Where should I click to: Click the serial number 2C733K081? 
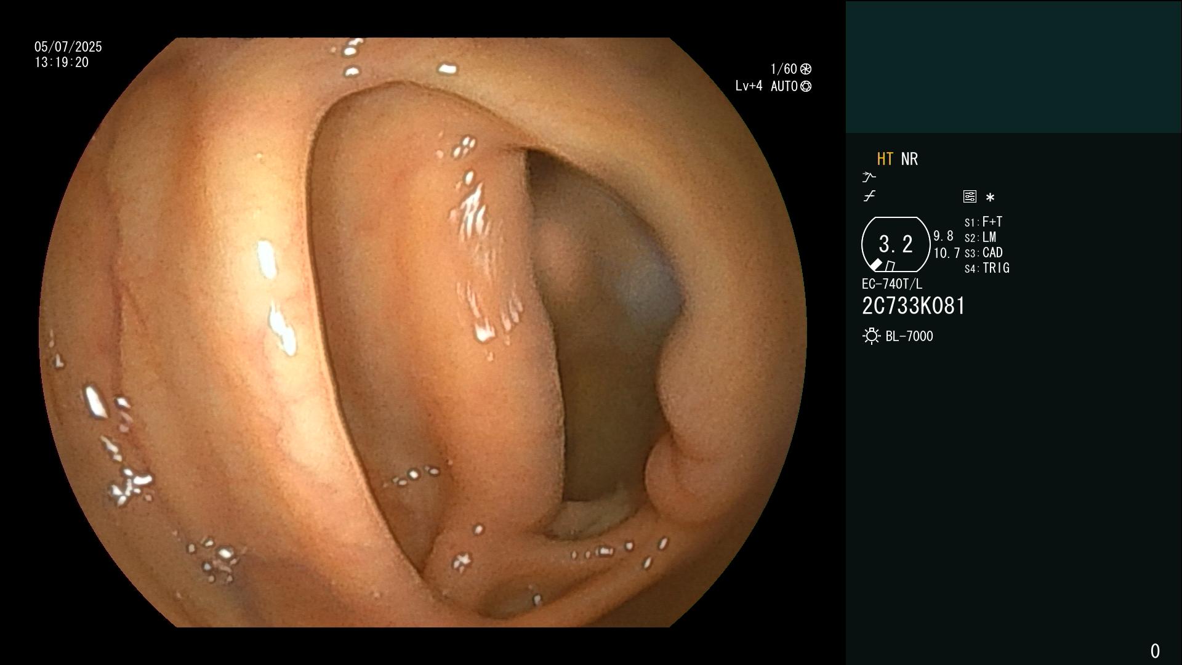[914, 306]
